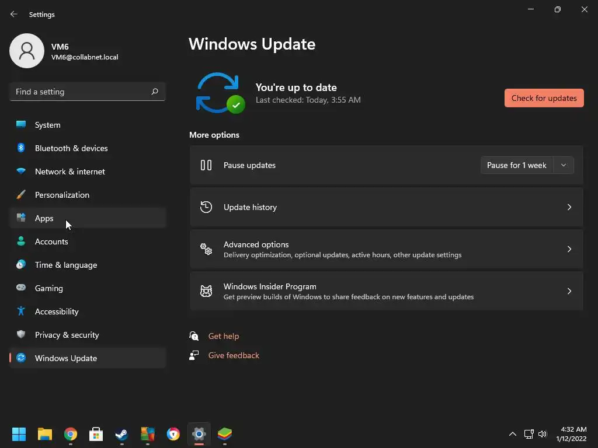Focus the Find a setting search box
The width and height of the screenshot is (598, 448).
pos(88,92)
